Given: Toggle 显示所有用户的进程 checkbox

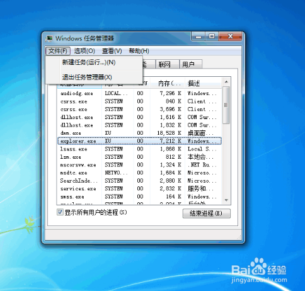Looking at the screenshot, I should click(x=60, y=212).
